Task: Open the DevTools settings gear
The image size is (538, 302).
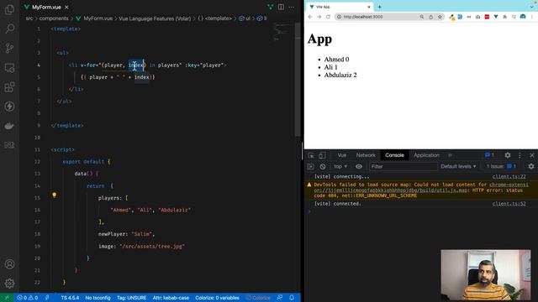Action: tap(508, 155)
